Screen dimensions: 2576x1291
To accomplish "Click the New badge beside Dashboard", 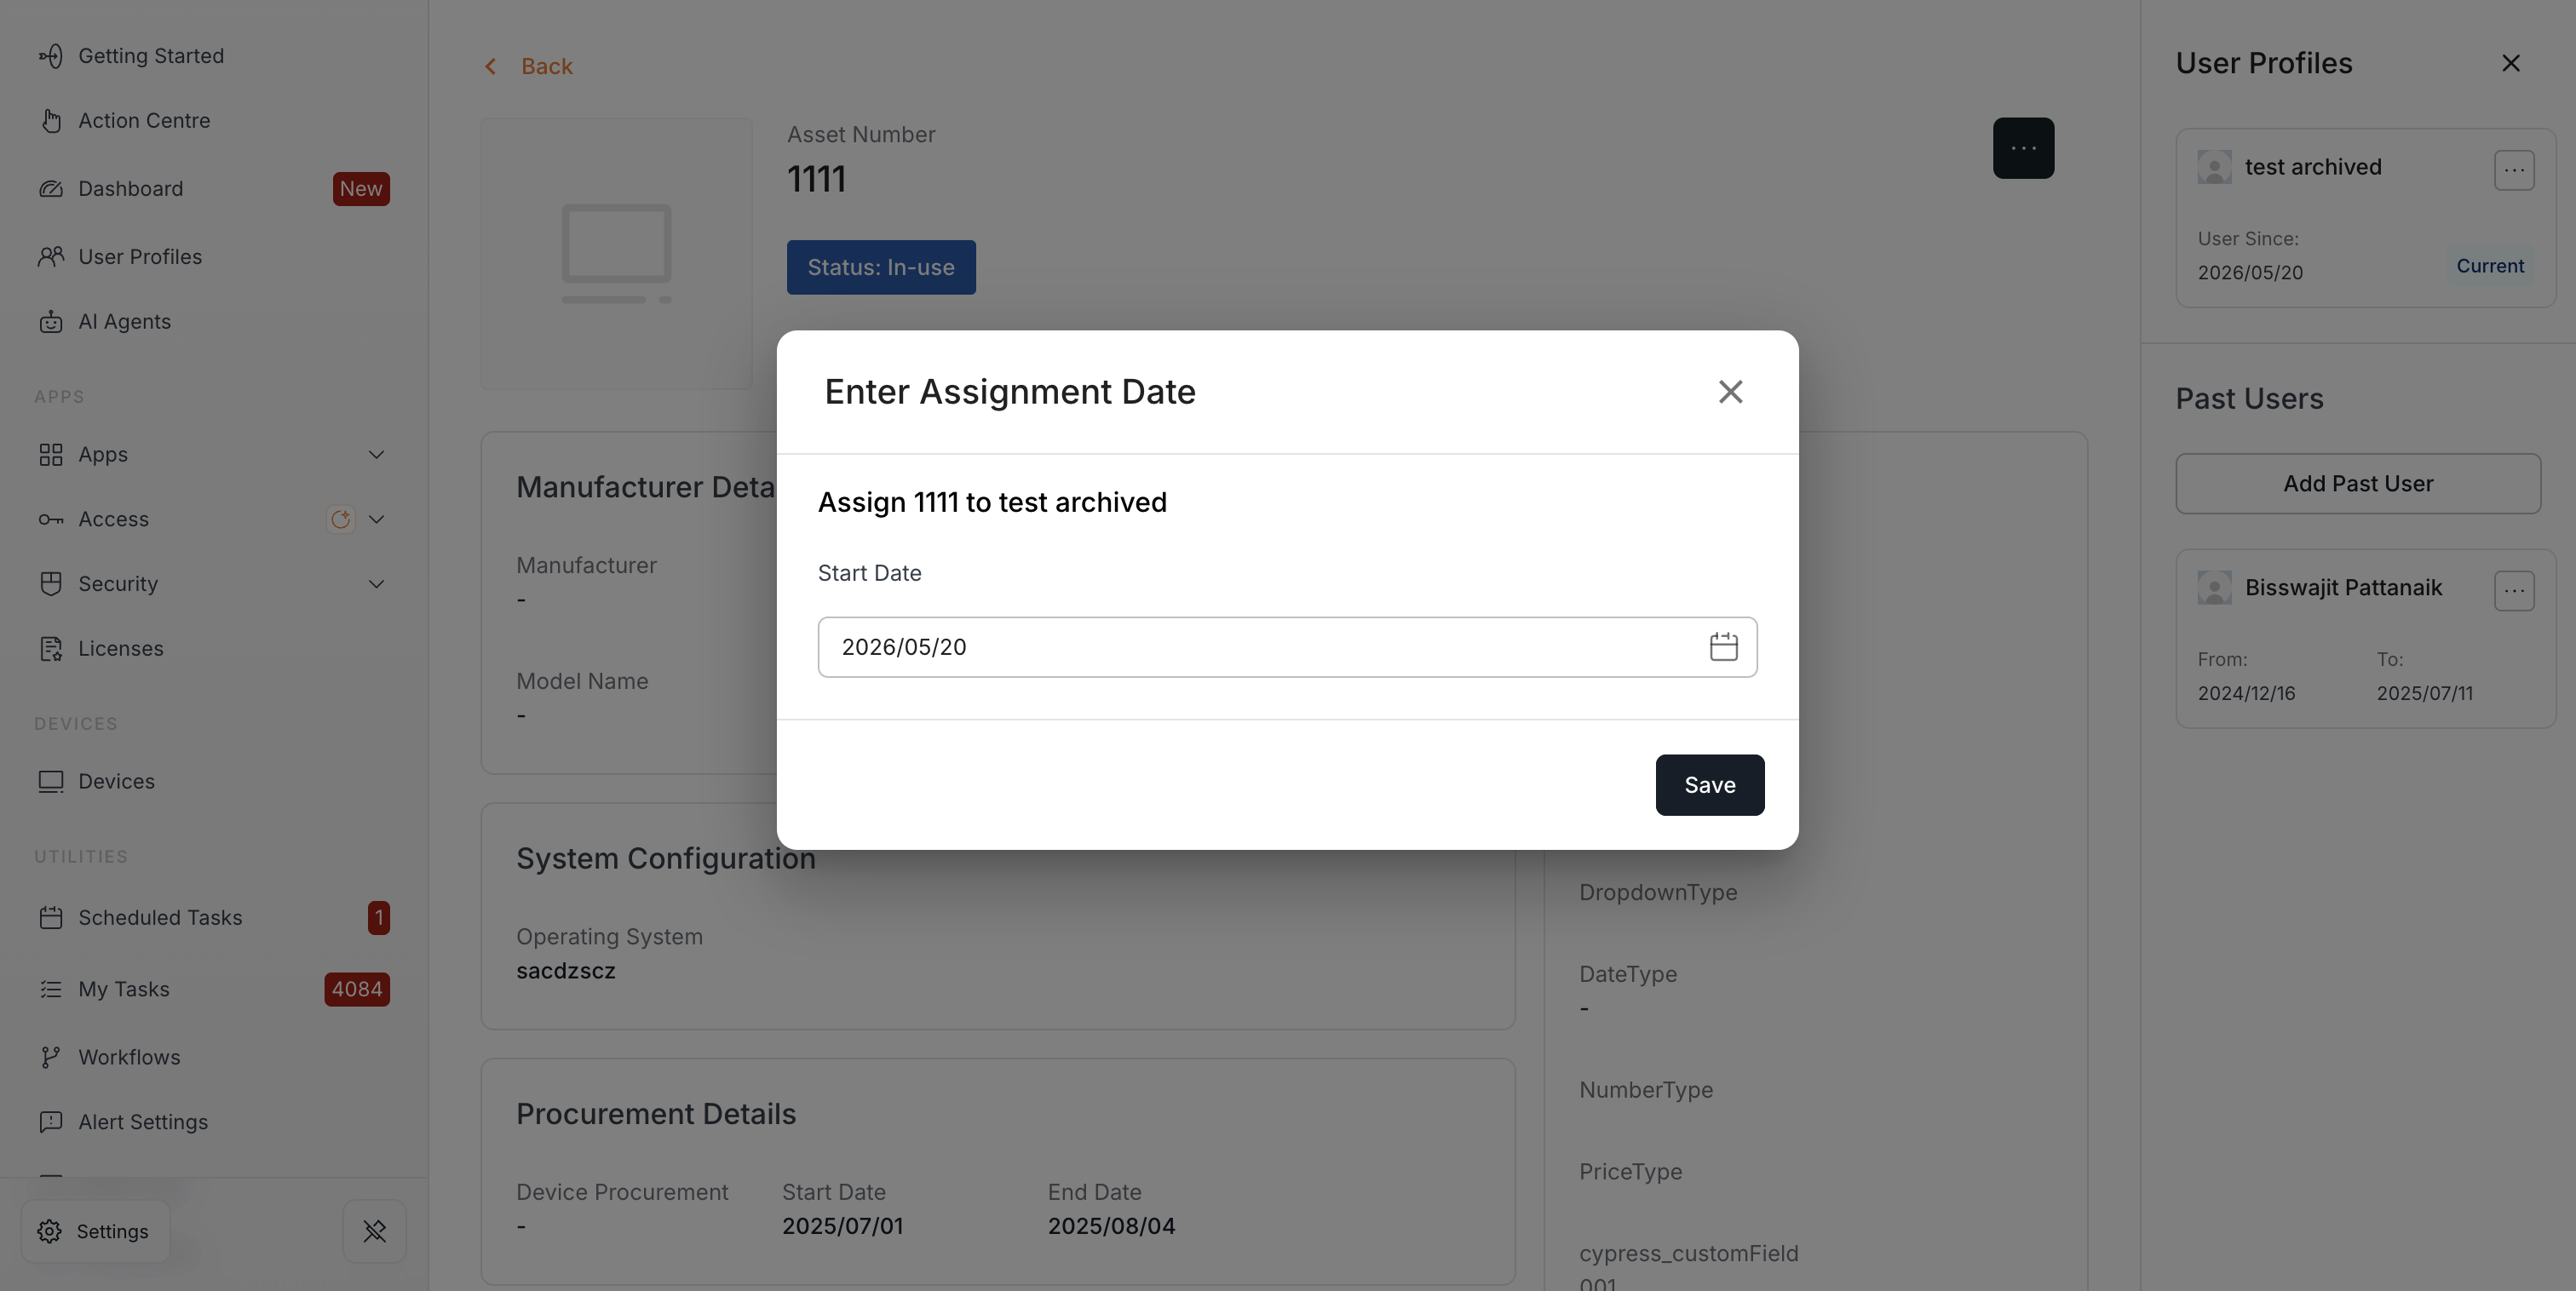I will [x=361, y=189].
